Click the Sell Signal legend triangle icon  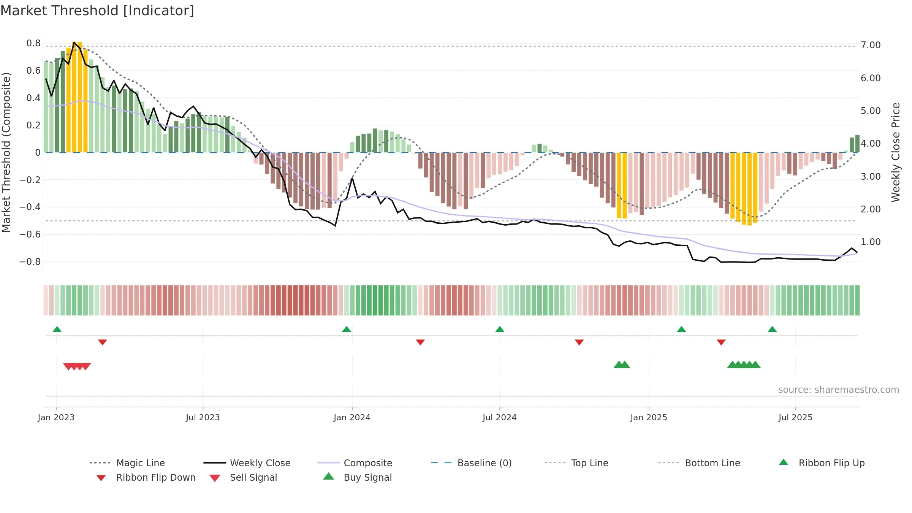[x=215, y=478]
